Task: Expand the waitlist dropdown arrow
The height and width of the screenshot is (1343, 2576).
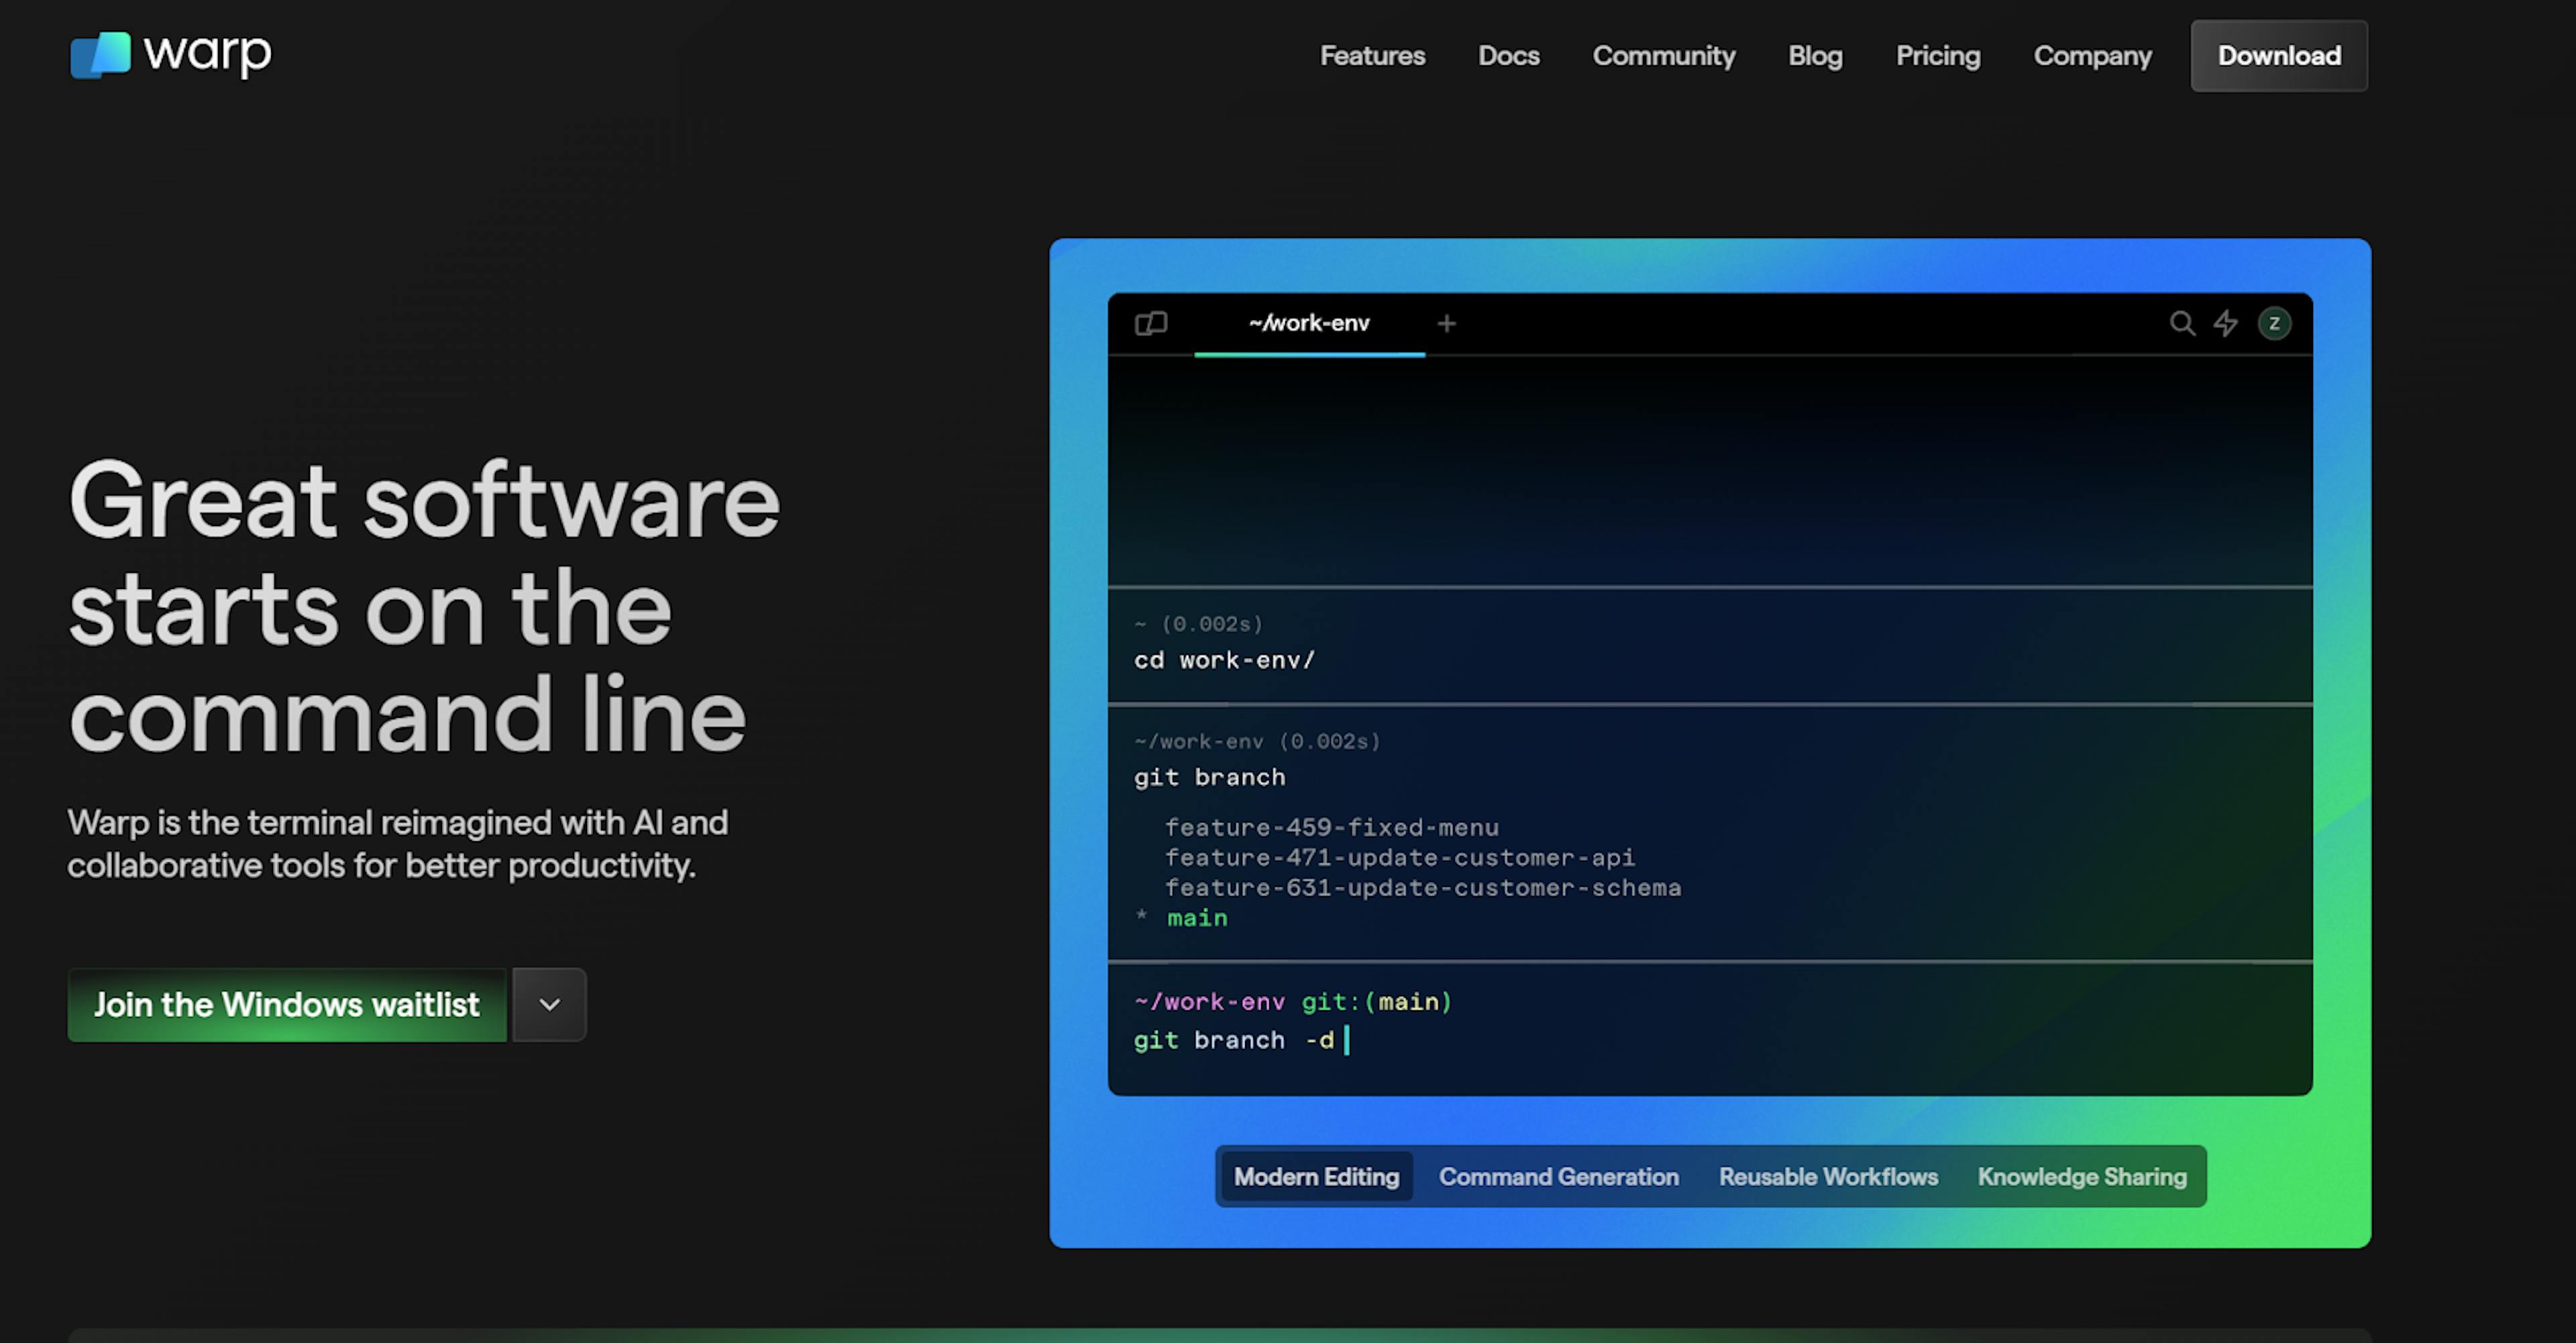Action: (x=549, y=1004)
